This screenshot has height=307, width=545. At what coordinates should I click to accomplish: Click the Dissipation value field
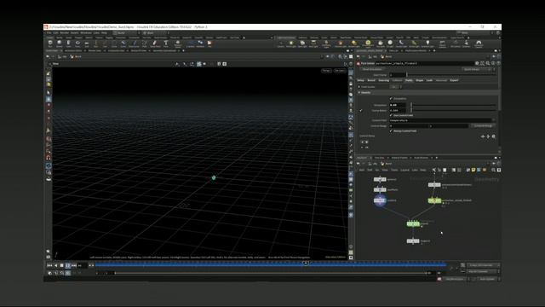(398, 105)
